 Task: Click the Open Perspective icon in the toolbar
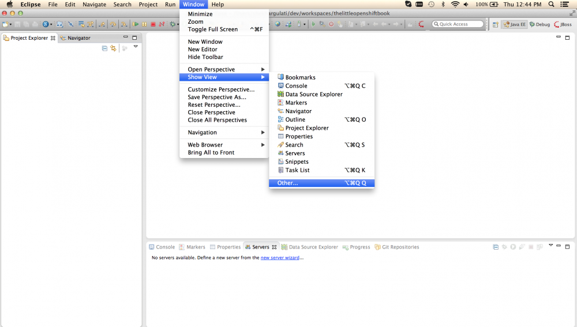point(496,24)
